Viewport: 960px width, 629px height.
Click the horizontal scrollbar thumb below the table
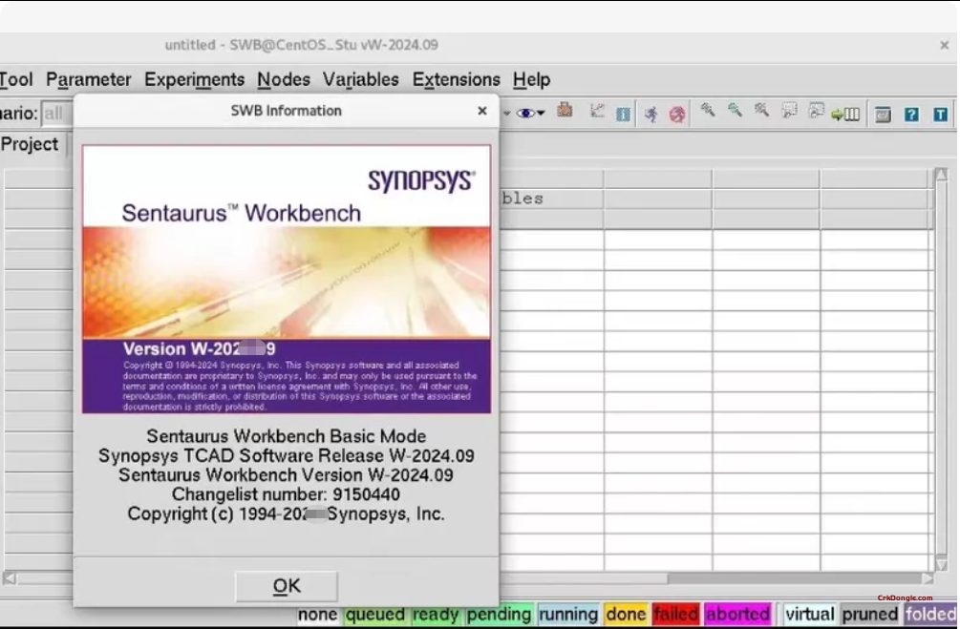click(x=583, y=577)
